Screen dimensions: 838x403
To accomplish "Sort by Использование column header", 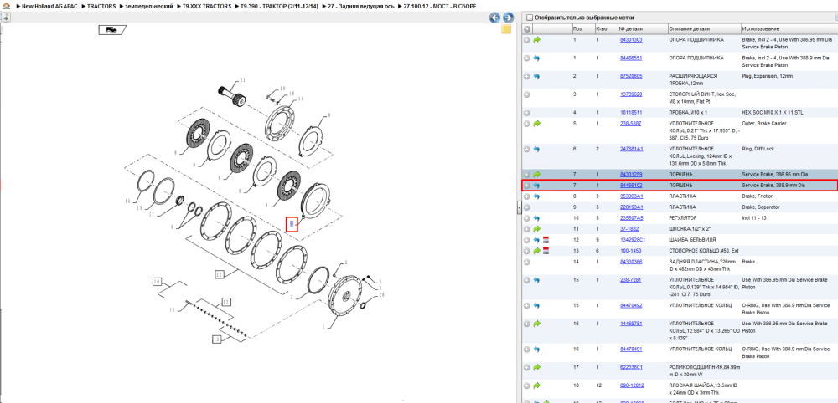I will (x=789, y=28).
